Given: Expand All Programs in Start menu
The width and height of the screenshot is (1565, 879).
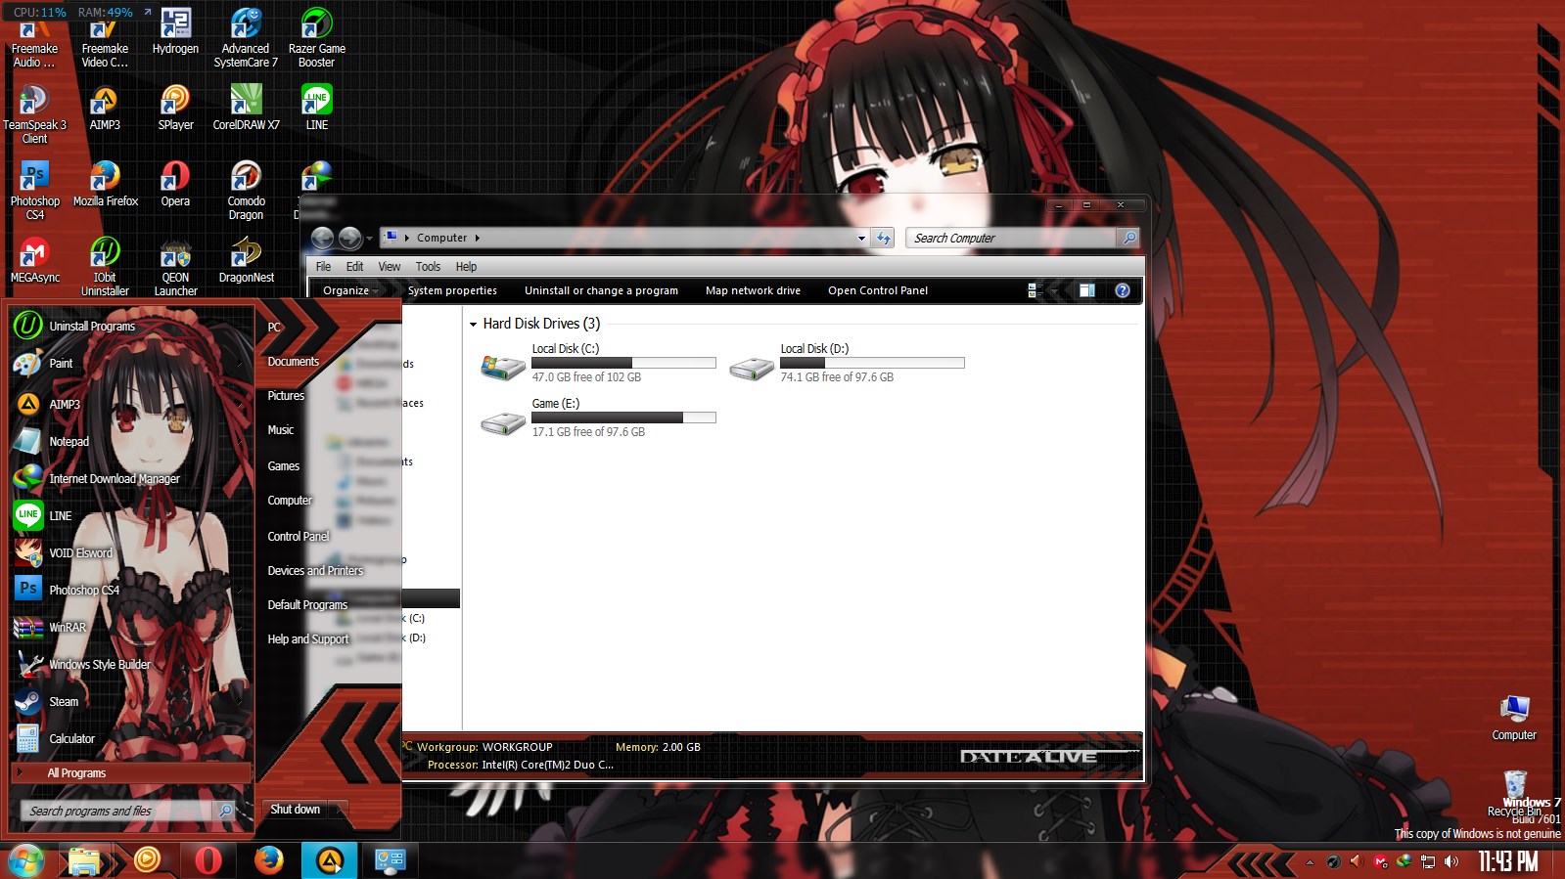Looking at the screenshot, I should (x=131, y=772).
